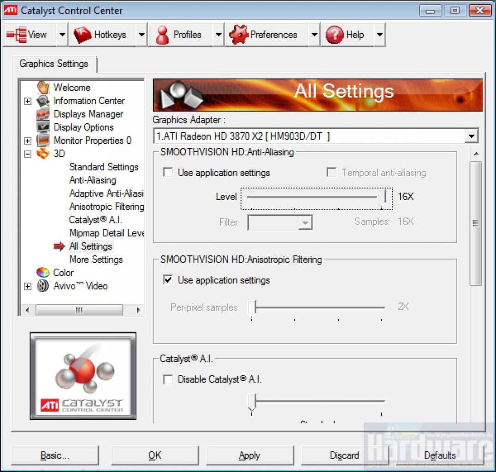The image size is (496, 472).
Task: Click the Basic... button
Action: coord(55,455)
